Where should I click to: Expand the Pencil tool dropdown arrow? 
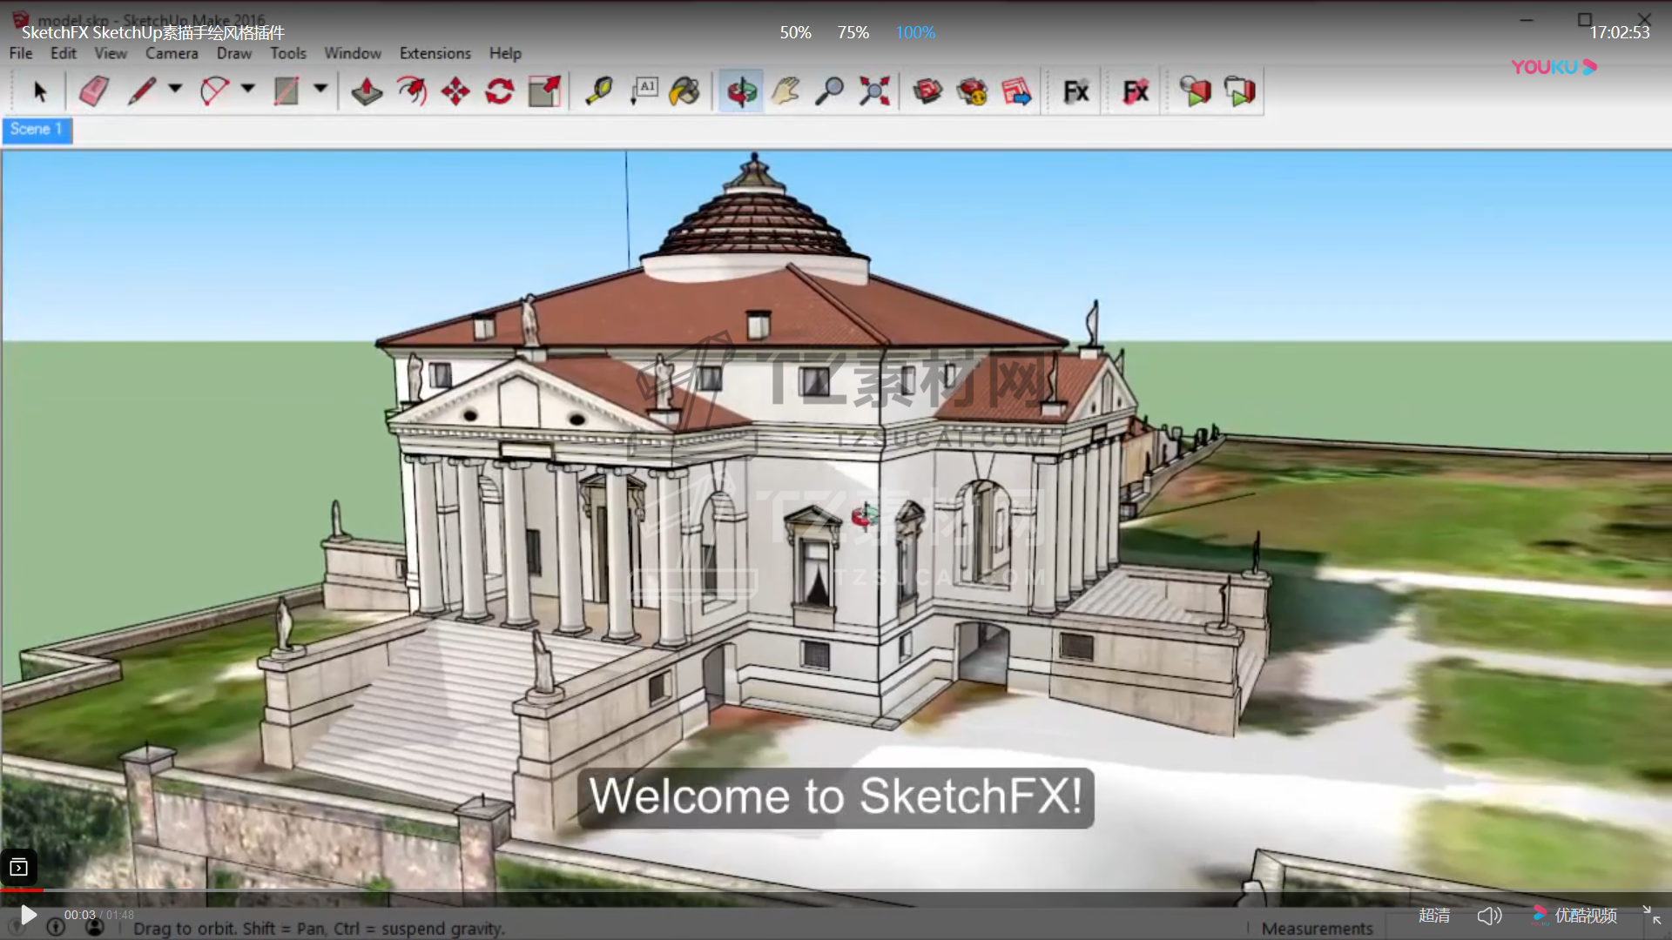click(175, 89)
